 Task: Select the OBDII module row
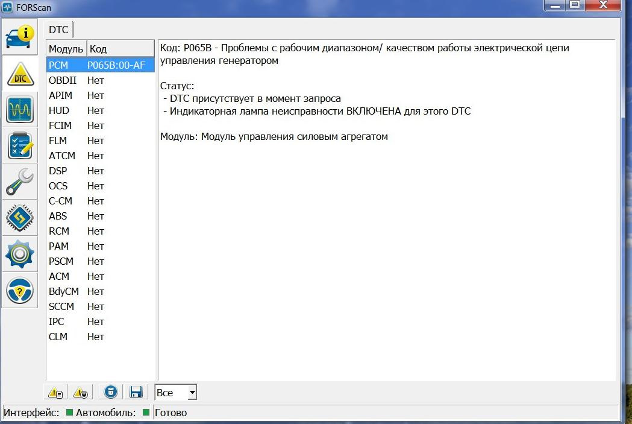click(101, 80)
